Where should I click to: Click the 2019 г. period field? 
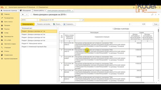coord(29,20)
